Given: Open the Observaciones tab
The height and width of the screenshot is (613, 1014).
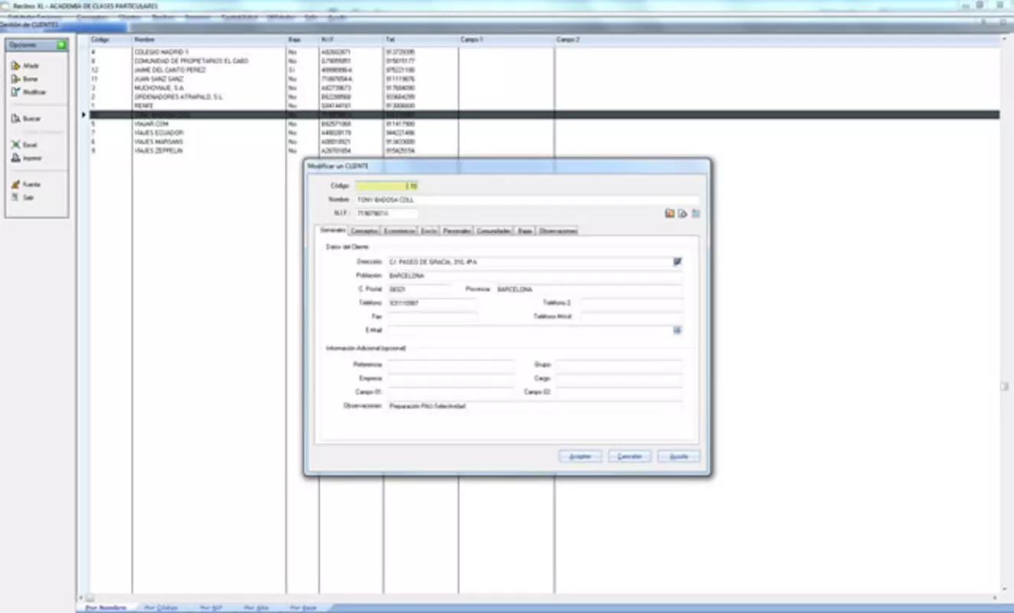Looking at the screenshot, I should click(557, 231).
